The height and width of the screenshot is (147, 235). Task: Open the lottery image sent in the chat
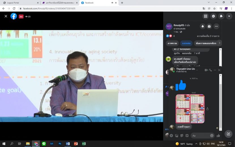[x=190, y=109]
